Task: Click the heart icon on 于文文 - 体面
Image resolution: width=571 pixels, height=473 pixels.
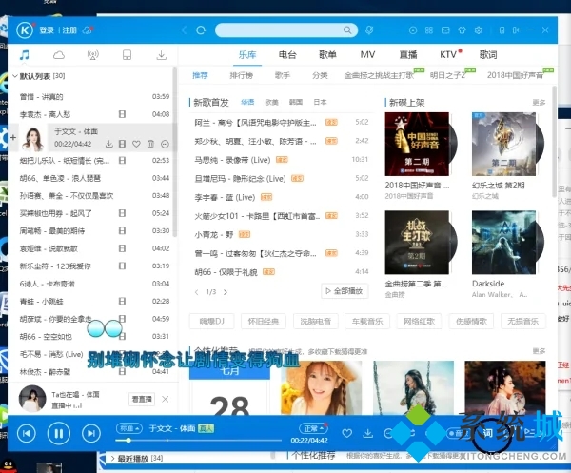Action: [137, 144]
